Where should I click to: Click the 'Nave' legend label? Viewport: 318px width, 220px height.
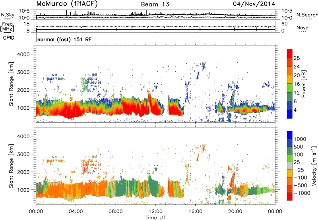302,27
